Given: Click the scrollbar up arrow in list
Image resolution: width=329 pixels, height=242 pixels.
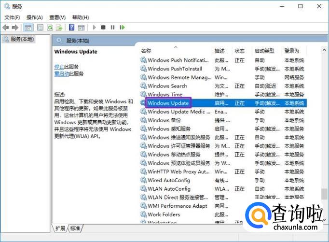Looking at the screenshot, I should (324, 50).
